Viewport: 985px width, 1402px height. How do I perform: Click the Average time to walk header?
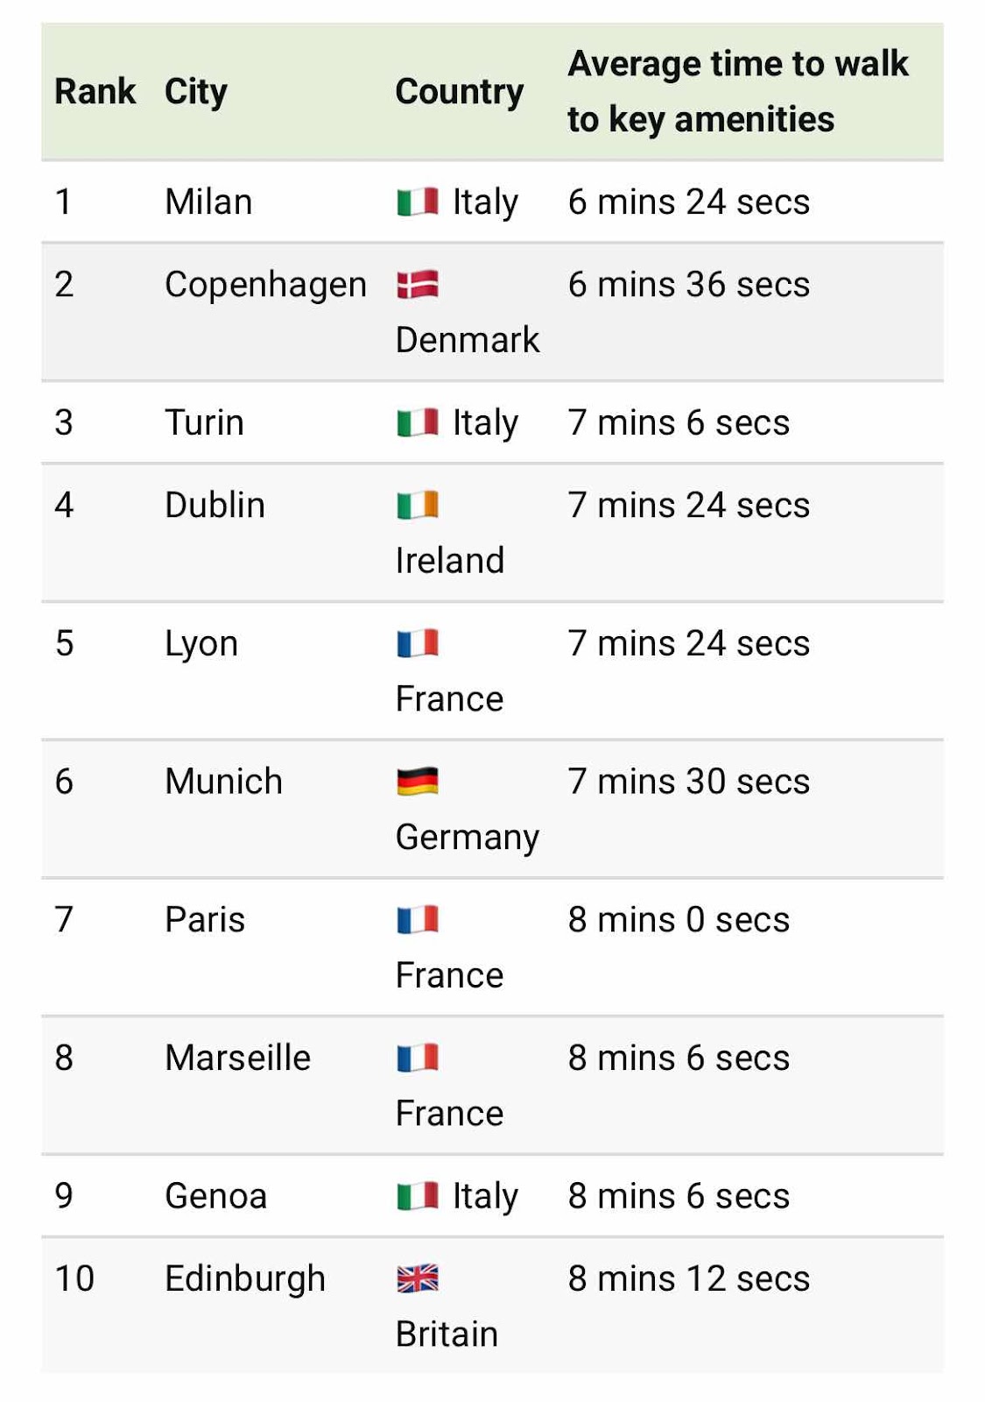pyautogui.click(x=737, y=91)
